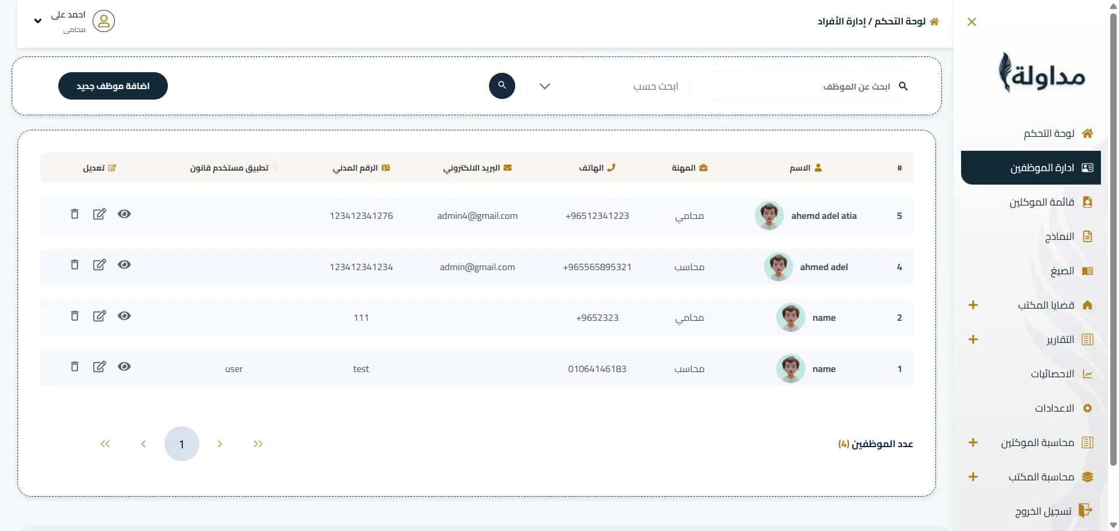
Task: Click the page vertical scrollbar
Action: pyautogui.click(x=1113, y=239)
